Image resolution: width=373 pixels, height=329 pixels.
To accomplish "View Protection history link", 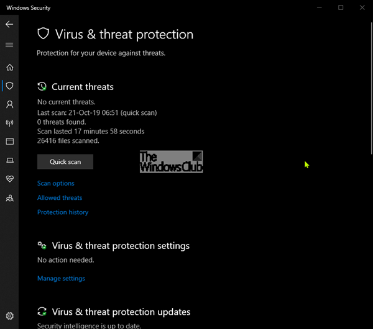I will coord(63,212).
